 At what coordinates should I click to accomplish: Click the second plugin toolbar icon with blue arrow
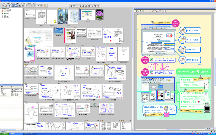click(74, 6)
